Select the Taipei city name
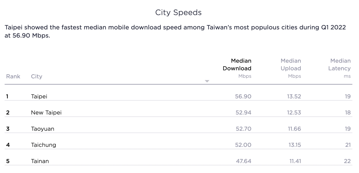359x173 pixels. [39, 96]
